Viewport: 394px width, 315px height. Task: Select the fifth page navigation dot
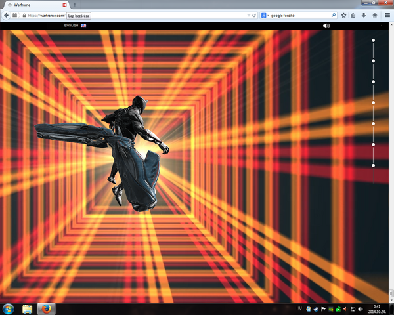pos(374,123)
